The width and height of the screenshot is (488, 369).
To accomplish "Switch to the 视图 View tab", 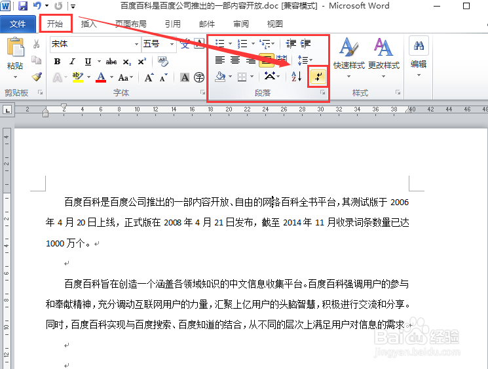I will (275, 24).
